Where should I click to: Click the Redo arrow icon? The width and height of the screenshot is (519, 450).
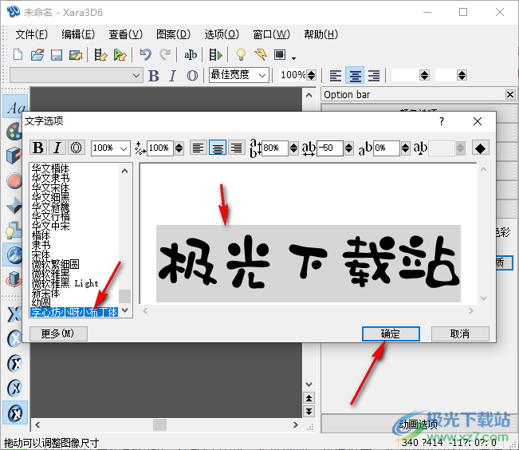[x=165, y=55]
